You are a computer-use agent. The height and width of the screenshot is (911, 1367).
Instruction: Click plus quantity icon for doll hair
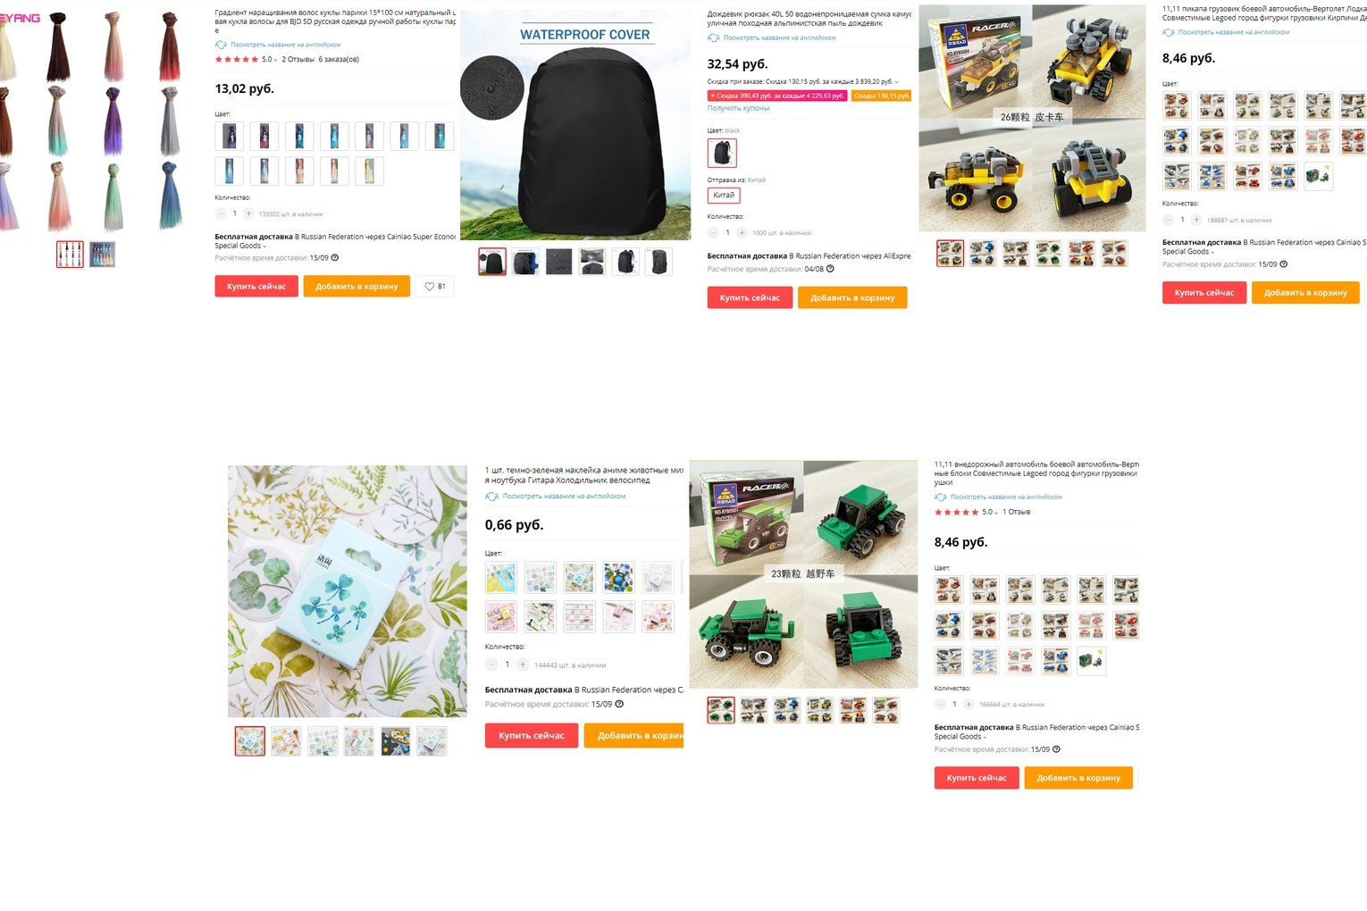[248, 213]
